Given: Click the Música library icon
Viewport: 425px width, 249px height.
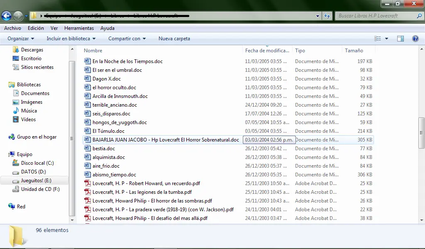Looking at the screenshot, I should 16,111.
